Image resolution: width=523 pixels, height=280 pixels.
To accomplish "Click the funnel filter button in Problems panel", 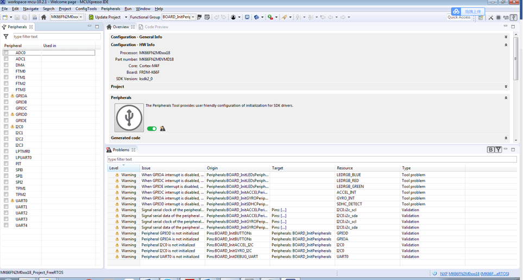I will (498, 149).
